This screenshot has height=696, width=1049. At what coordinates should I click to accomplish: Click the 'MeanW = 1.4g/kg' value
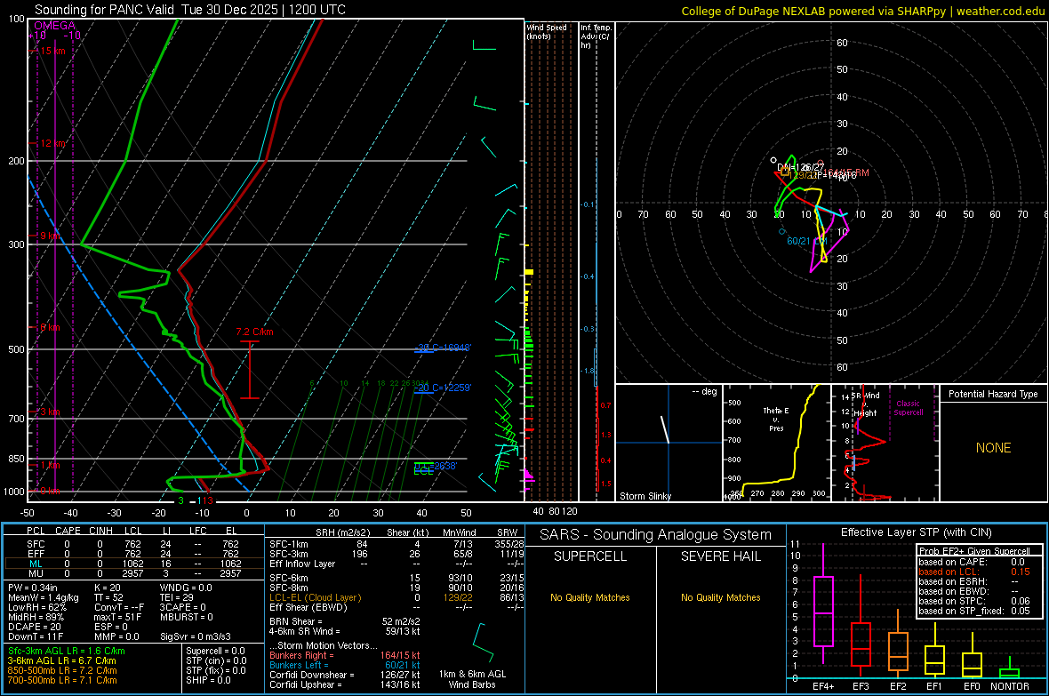pyautogui.click(x=43, y=597)
